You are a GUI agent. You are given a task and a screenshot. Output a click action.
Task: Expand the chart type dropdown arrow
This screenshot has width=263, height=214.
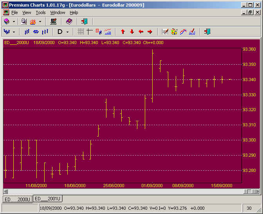click(x=14, y=32)
